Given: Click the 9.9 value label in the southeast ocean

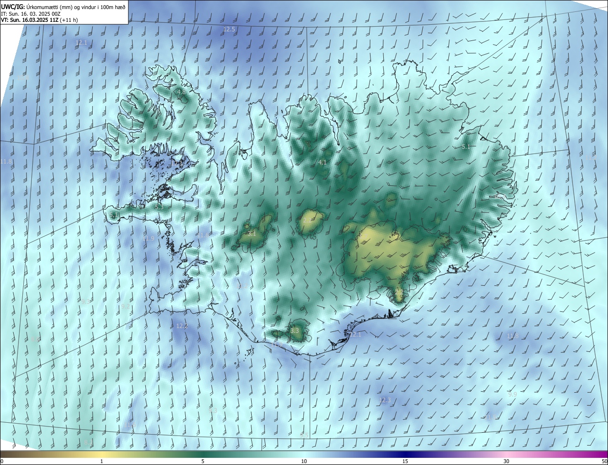Looking at the screenshot, I should [x=513, y=395].
